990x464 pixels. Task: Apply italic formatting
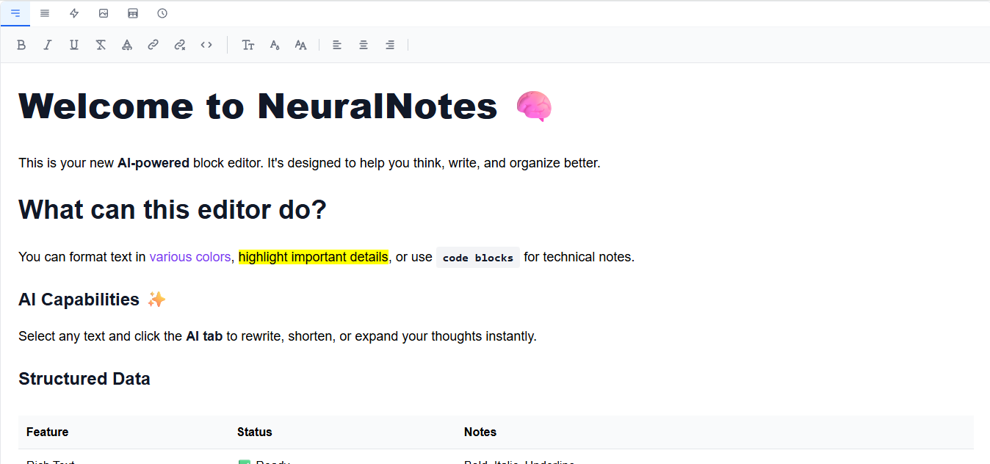(47, 45)
